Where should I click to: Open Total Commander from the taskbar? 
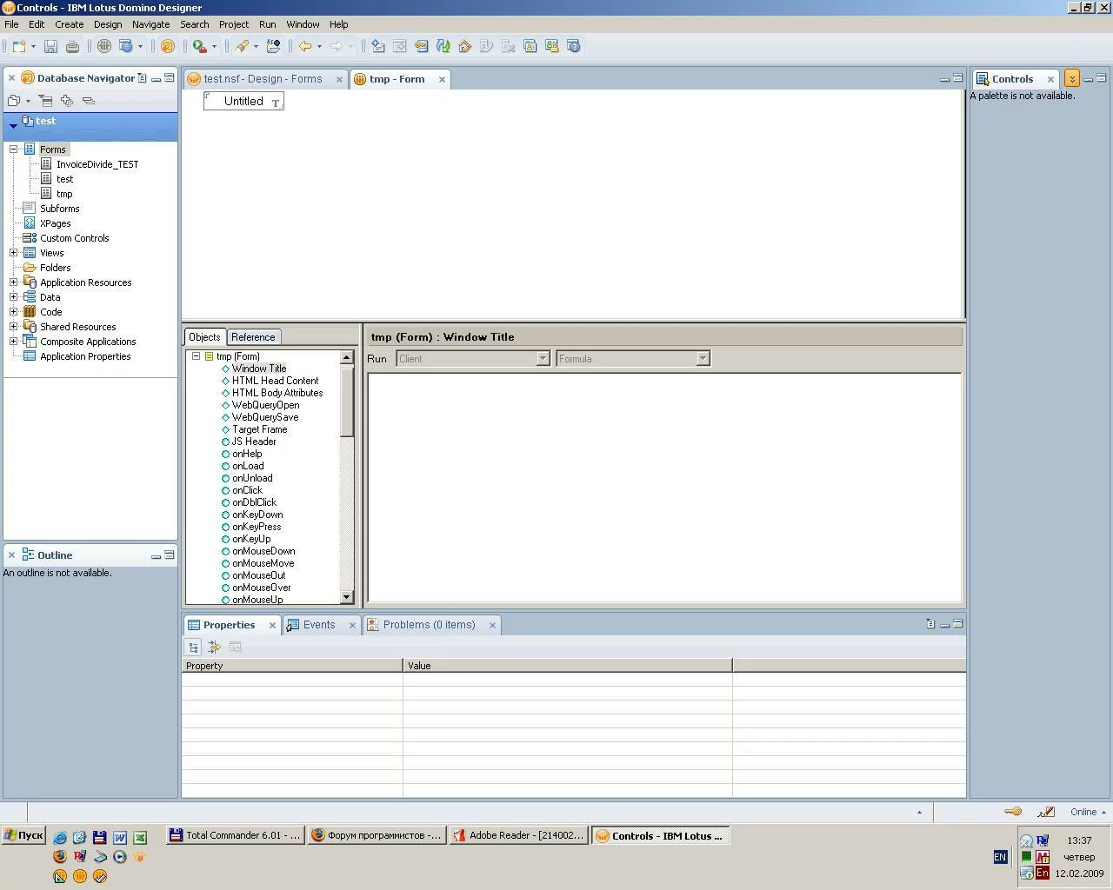[x=235, y=835]
